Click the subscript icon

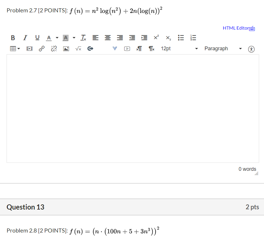tap(168, 38)
